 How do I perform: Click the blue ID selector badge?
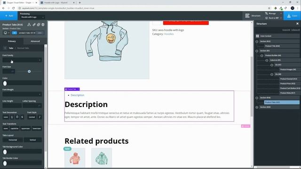click(x=15, y=33)
